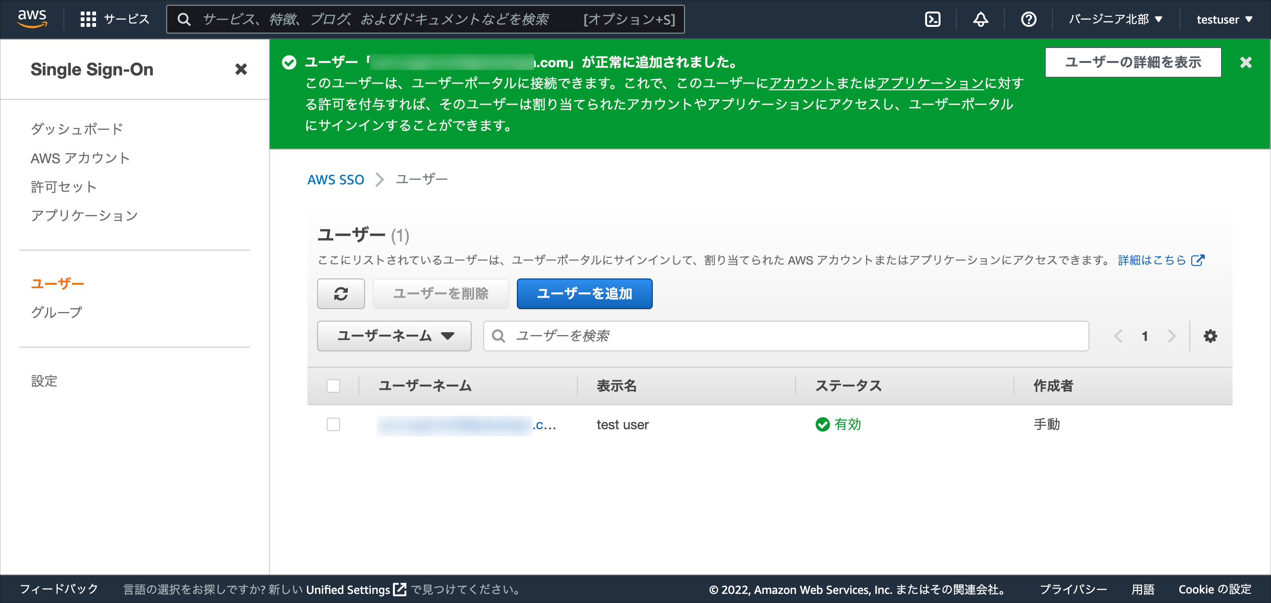The image size is (1271, 603).
Task: Sort by 作成者 column header
Action: [x=1053, y=386]
